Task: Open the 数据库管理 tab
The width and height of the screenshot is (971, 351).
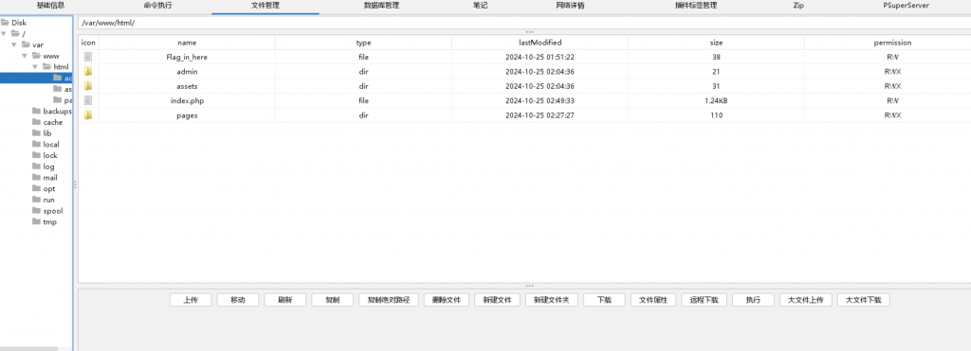Action: [381, 6]
